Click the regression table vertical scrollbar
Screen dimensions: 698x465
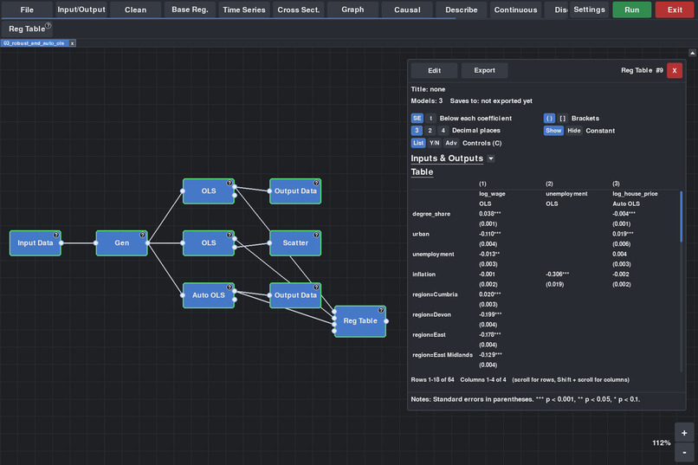[681, 216]
